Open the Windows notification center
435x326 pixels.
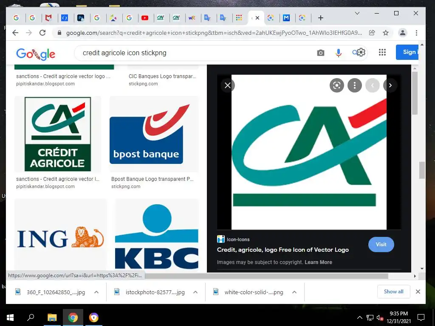(x=421, y=318)
